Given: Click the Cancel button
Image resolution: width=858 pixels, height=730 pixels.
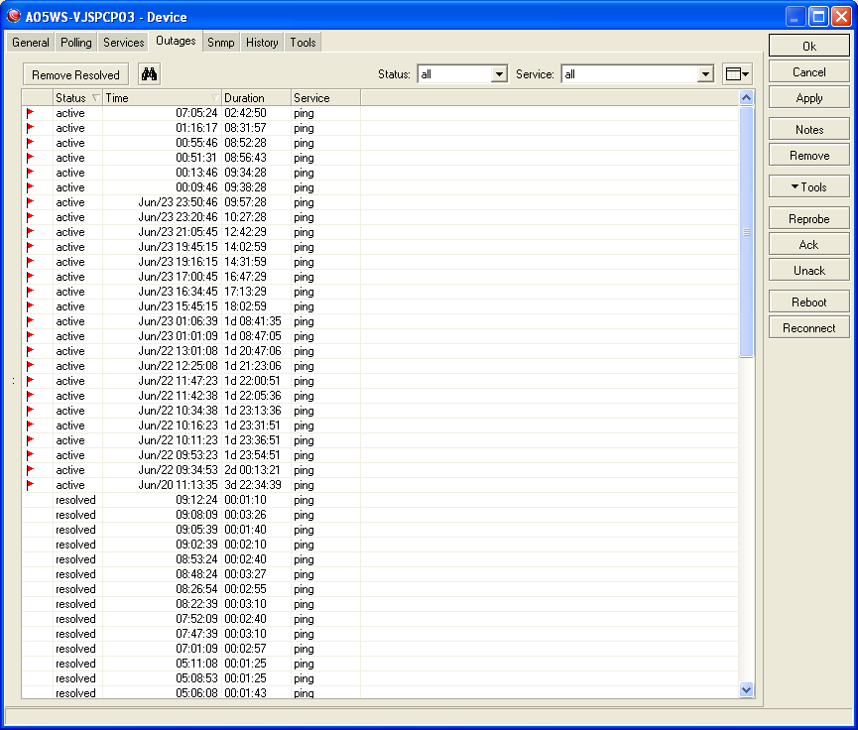Looking at the screenshot, I should [x=808, y=72].
